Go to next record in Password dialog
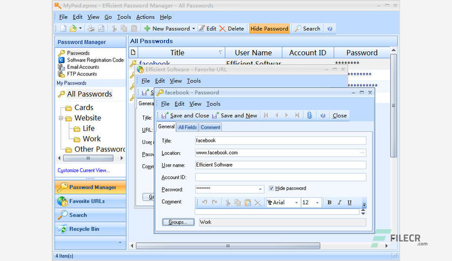This screenshot has height=261, width=452. click(x=287, y=115)
